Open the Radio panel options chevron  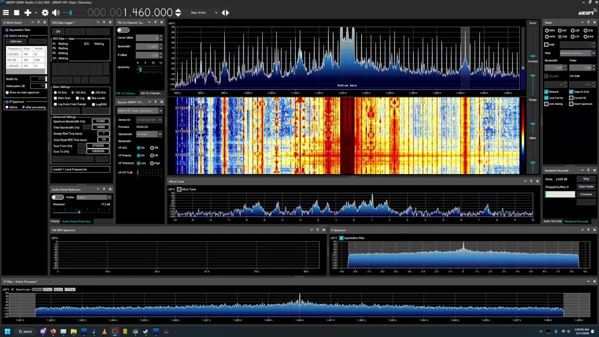[x=582, y=22]
